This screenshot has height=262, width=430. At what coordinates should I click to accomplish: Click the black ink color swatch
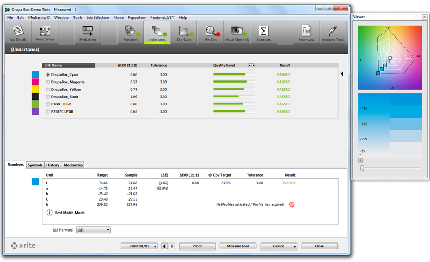pyautogui.click(x=35, y=97)
